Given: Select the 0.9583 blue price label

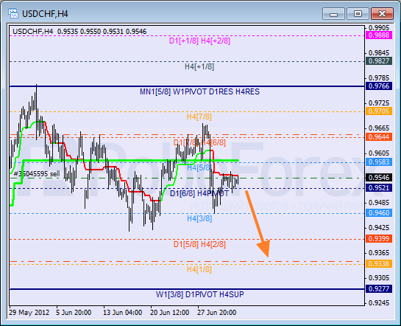Looking at the screenshot, I should (x=379, y=162).
